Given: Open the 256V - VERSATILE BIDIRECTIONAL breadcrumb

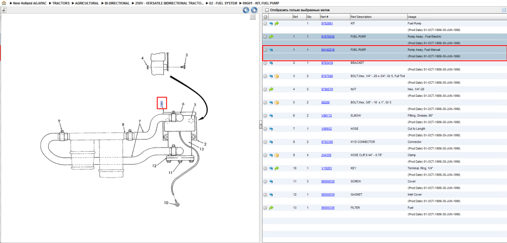Looking at the screenshot, I should pyautogui.click(x=170, y=3).
